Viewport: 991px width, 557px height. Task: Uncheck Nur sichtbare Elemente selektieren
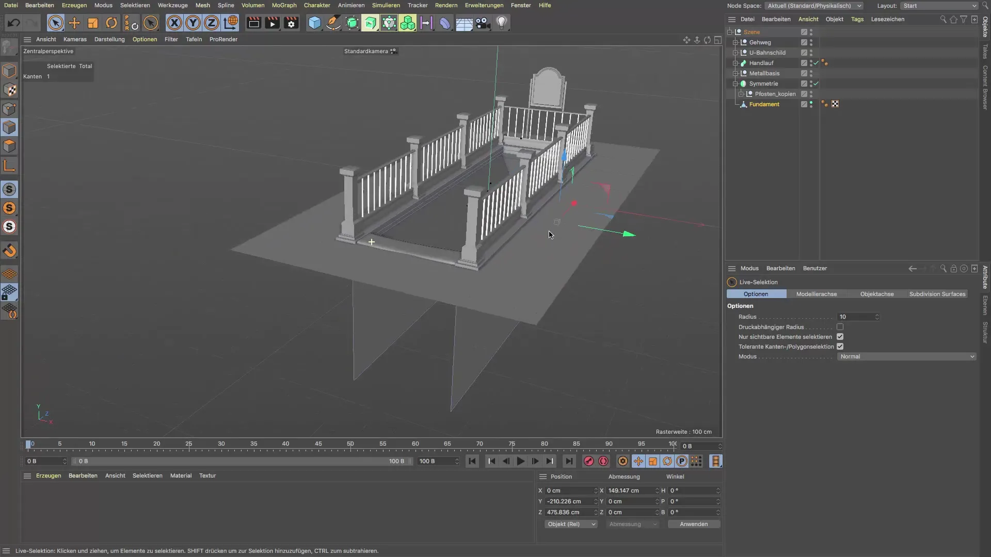point(840,337)
